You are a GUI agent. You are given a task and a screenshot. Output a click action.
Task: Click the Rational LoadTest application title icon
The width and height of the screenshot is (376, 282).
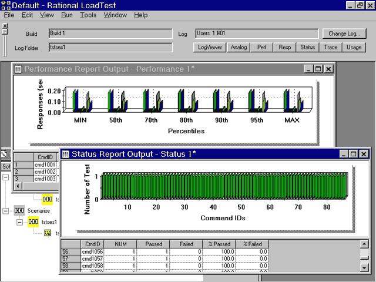6,5
